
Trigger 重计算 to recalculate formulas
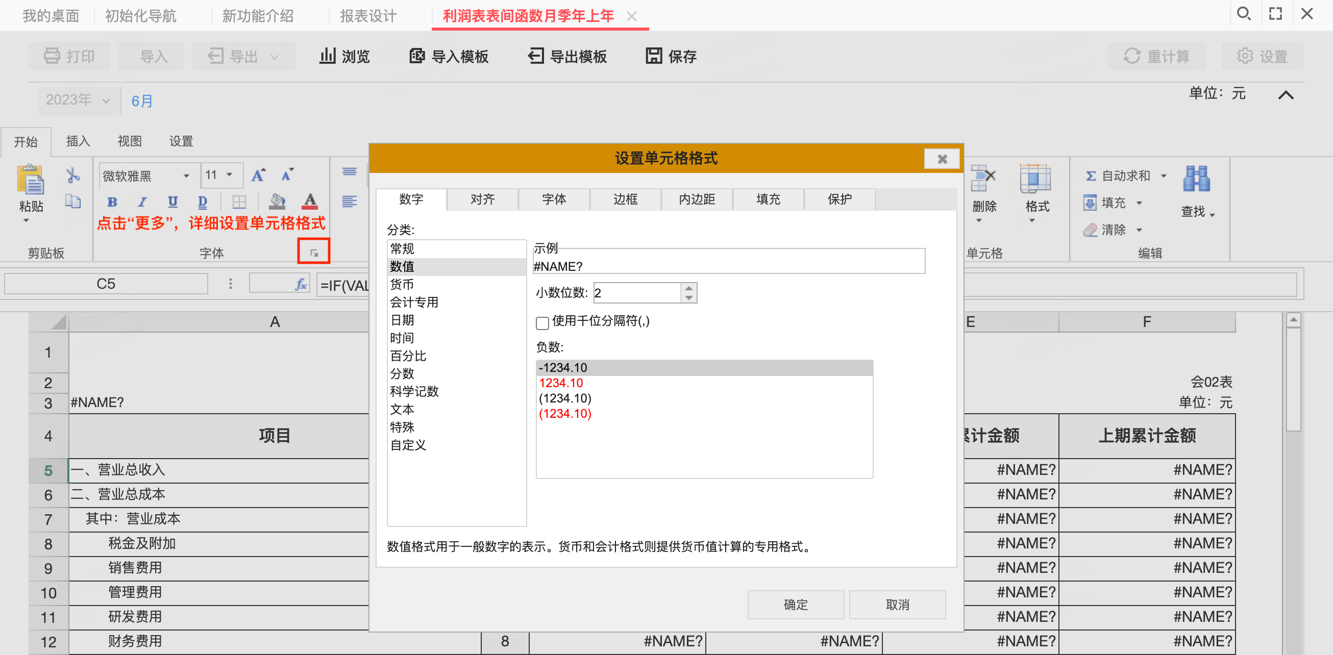[1157, 56]
